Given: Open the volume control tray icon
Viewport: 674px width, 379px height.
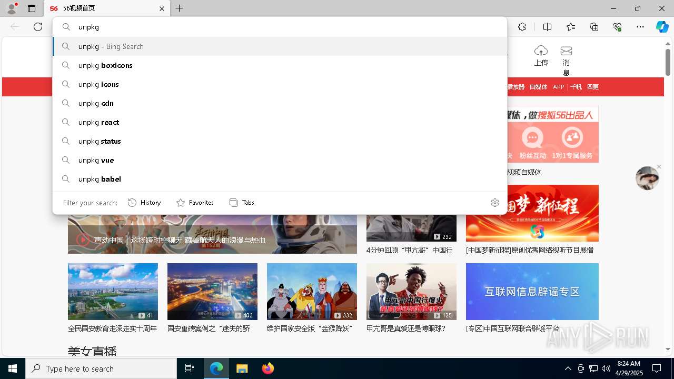Looking at the screenshot, I should click(606, 368).
